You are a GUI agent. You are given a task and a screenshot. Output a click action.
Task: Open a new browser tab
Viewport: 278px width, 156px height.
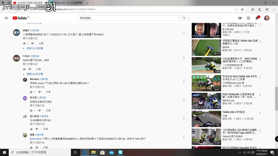(87, 3)
